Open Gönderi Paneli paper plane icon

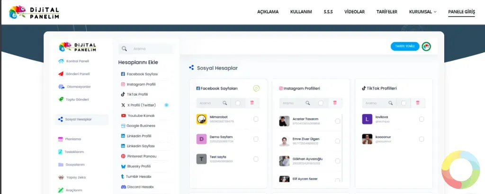[x=61, y=74]
